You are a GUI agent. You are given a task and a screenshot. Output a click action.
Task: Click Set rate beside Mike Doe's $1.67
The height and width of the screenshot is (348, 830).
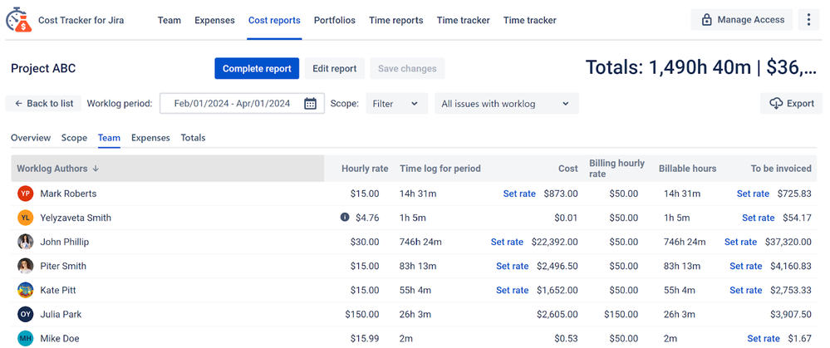764,339
